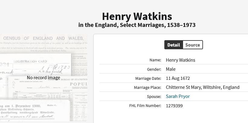The width and height of the screenshot is (248, 123).
Task: Select the 11 Aug 1672 date value
Action: [178, 78]
